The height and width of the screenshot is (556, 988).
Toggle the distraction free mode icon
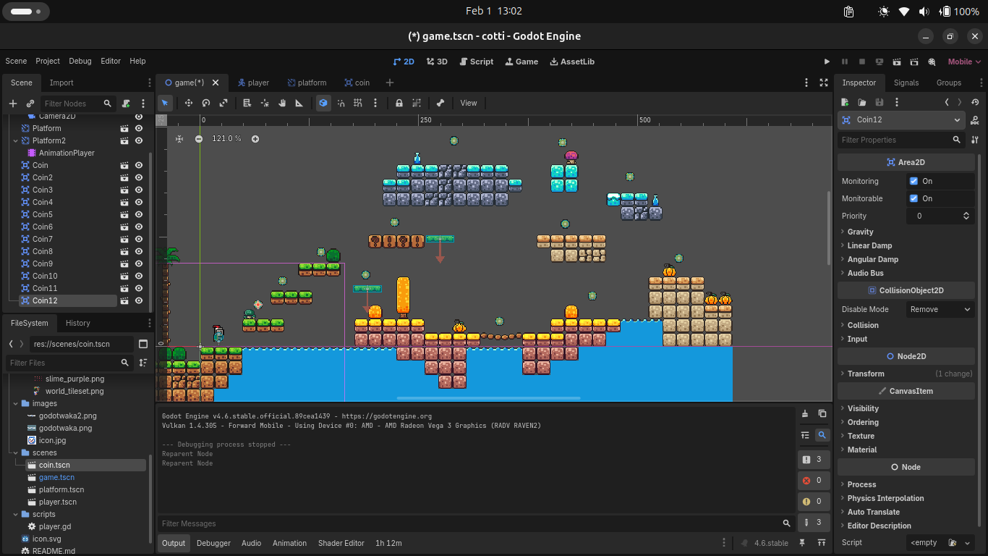point(823,83)
